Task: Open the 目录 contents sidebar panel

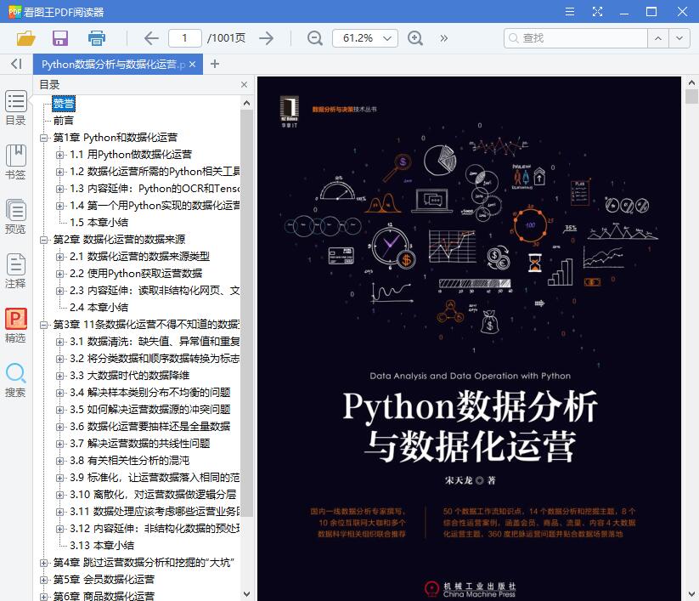Action: [15, 108]
